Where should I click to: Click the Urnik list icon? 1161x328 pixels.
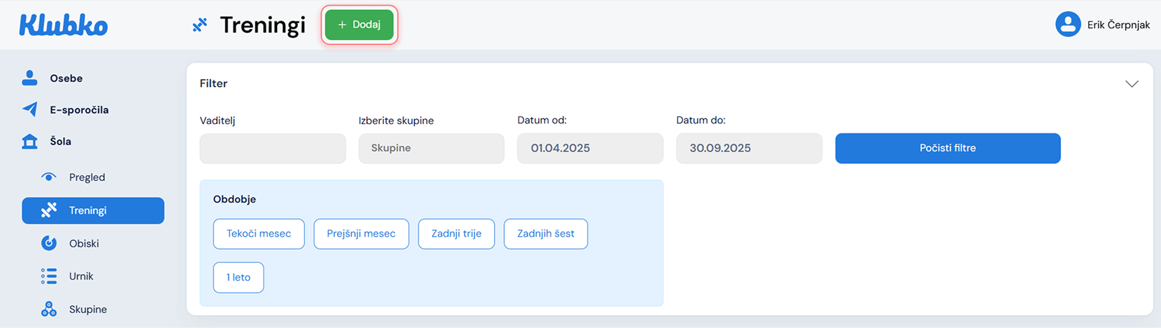point(49,276)
